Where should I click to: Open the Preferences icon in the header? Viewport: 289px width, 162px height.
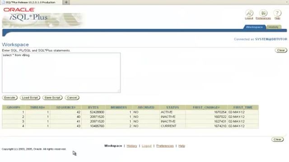[x=263, y=13]
